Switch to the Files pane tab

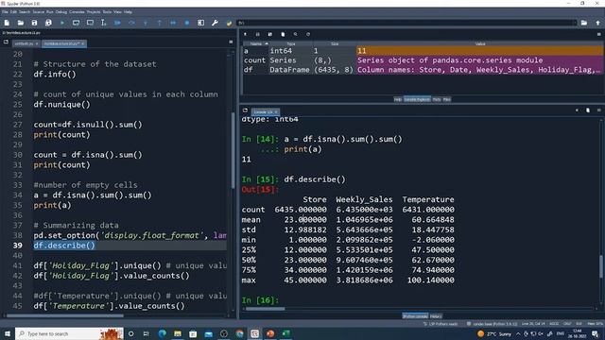click(447, 99)
